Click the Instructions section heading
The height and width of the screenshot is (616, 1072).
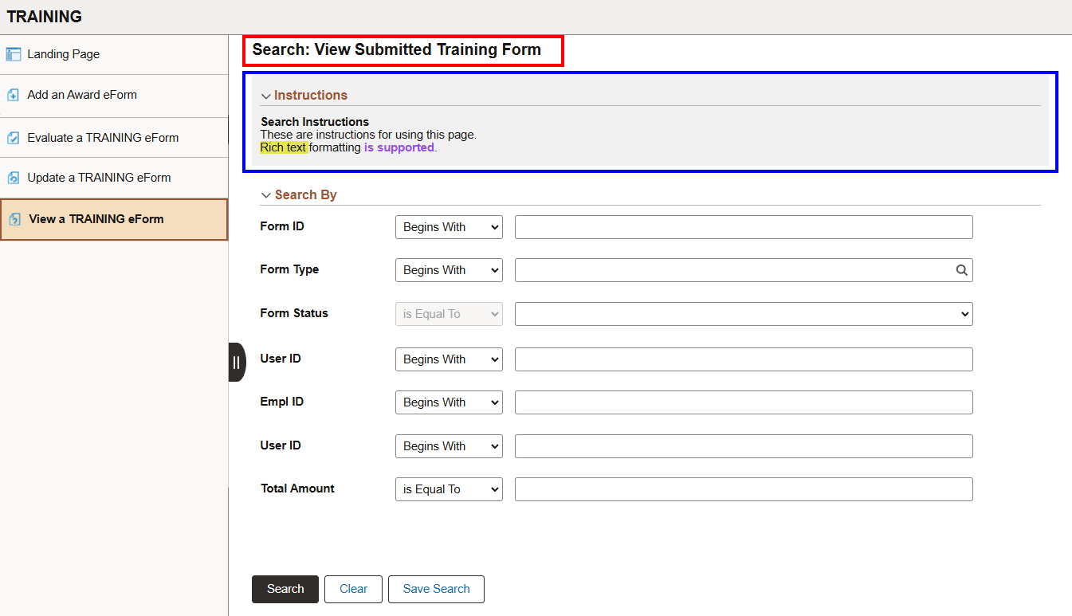pos(311,95)
